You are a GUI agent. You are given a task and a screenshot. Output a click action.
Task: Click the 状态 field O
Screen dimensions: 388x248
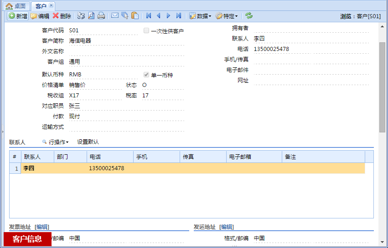point(163,85)
